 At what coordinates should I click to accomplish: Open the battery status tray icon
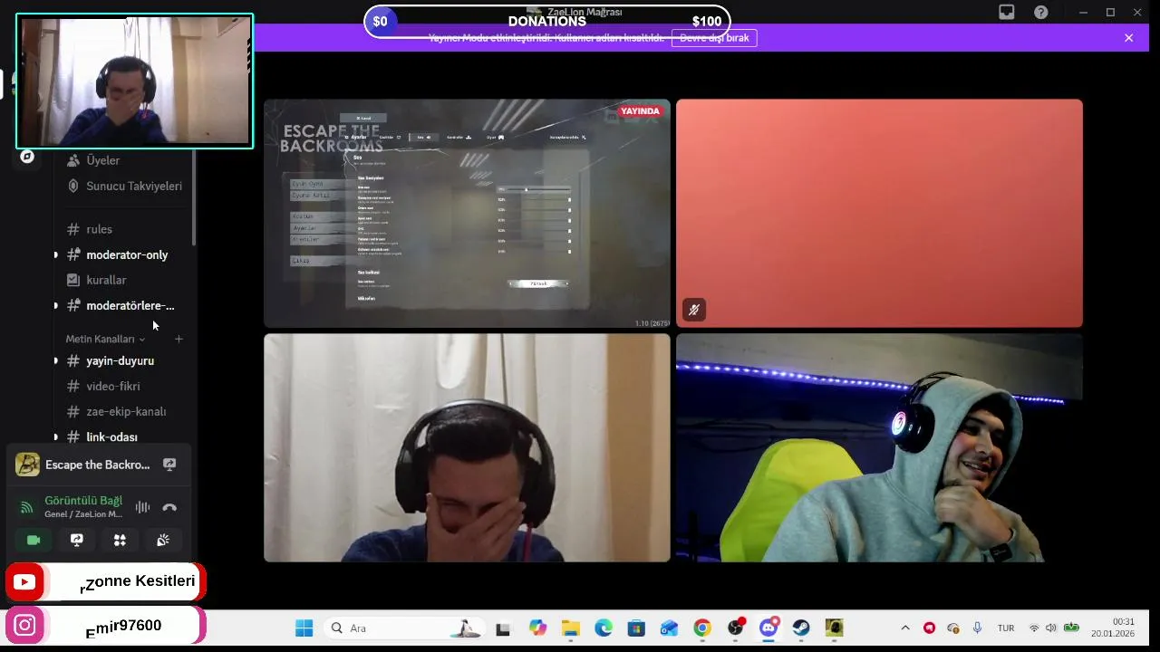point(1071,628)
